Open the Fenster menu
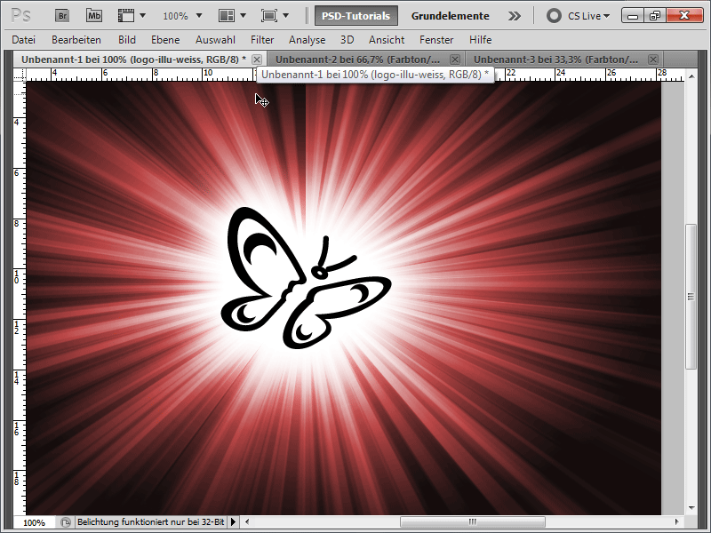711x533 pixels. click(x=436, y=40)
